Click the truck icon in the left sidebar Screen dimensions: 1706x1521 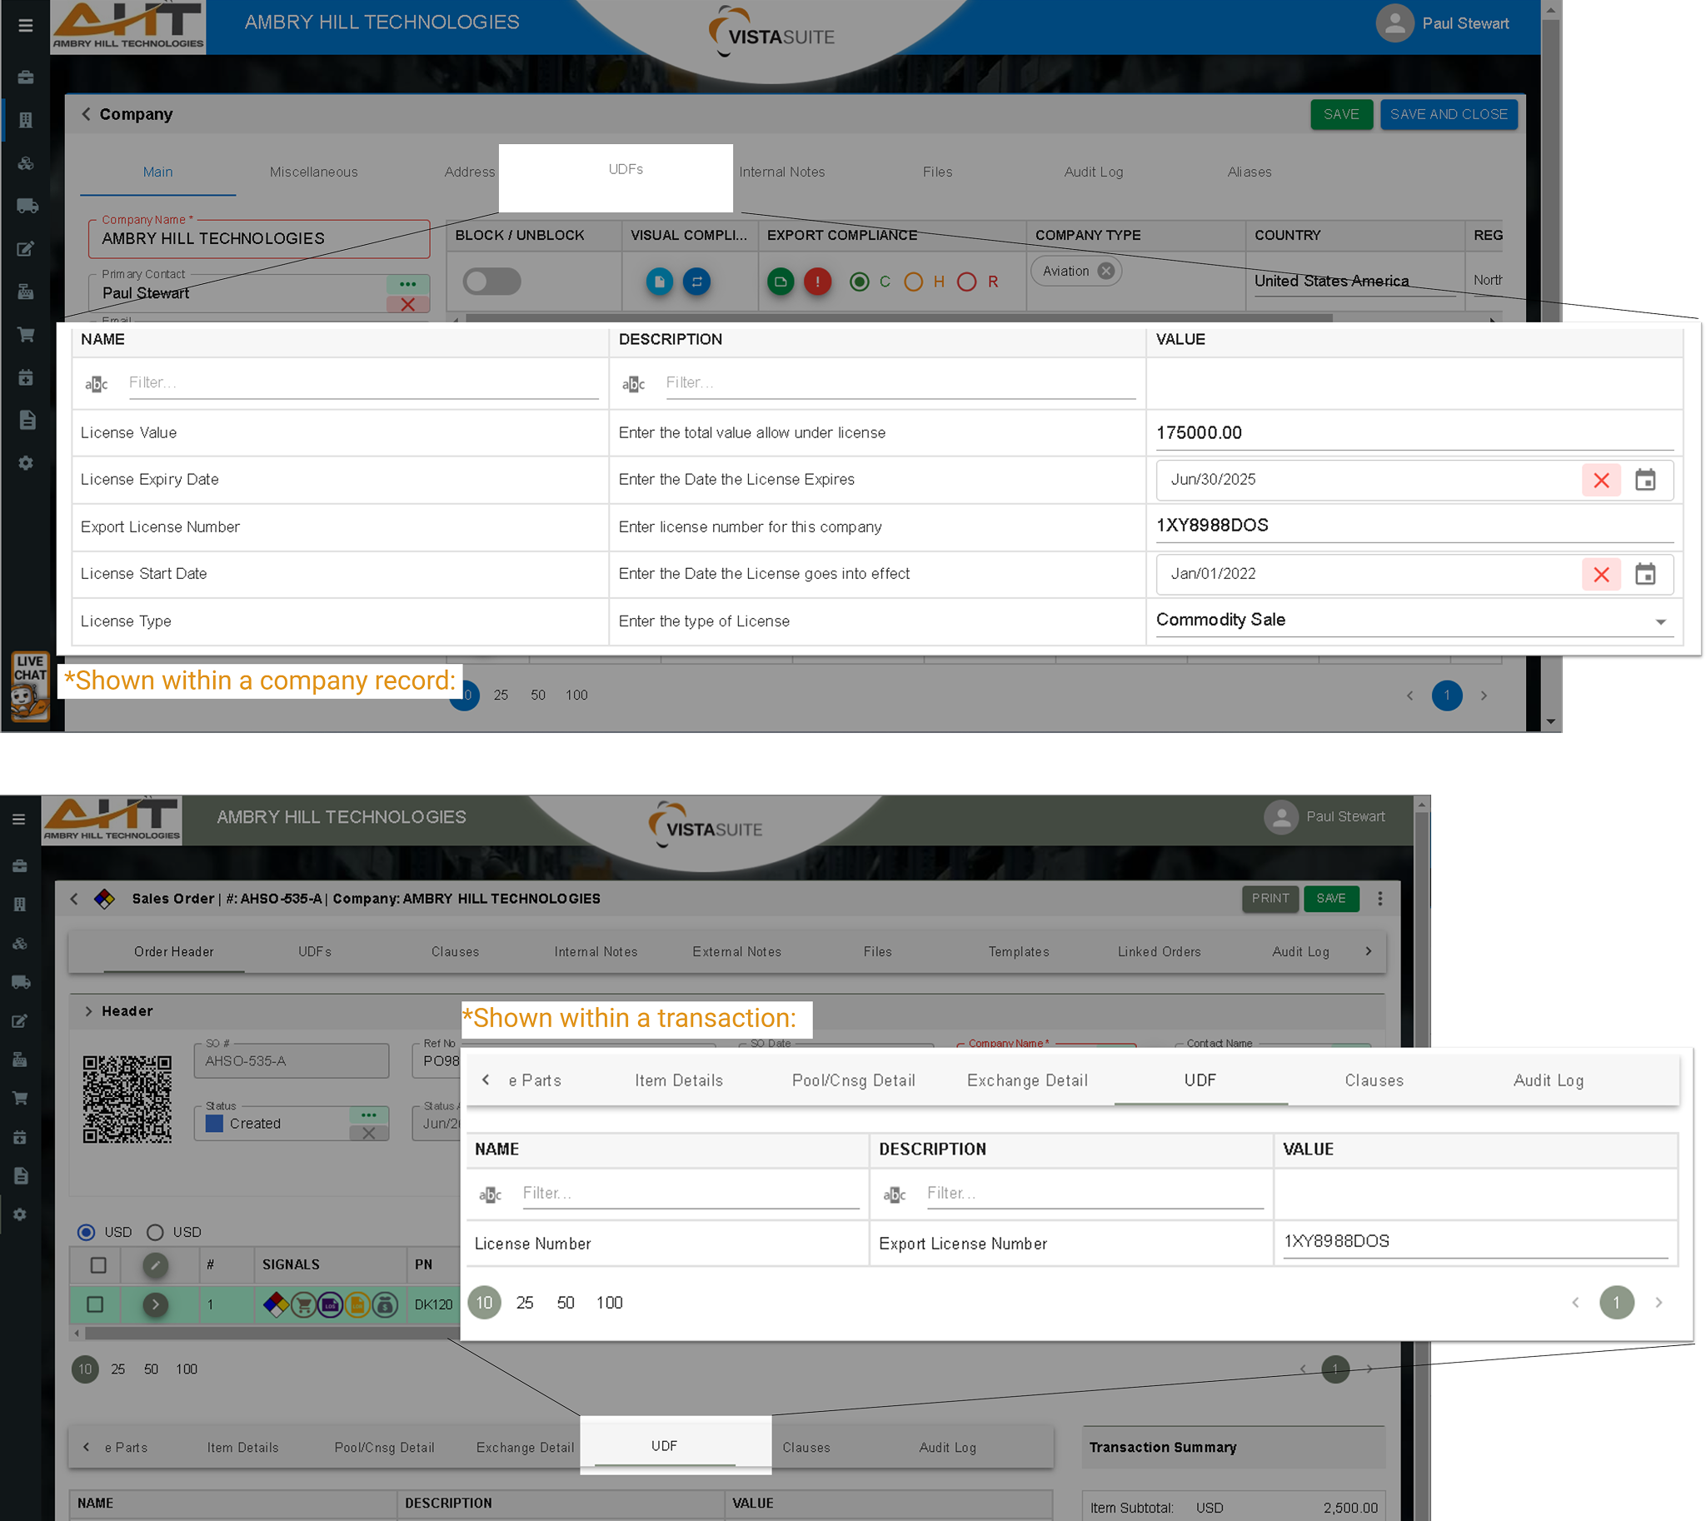pyautogui.click(x=27, y=206)
